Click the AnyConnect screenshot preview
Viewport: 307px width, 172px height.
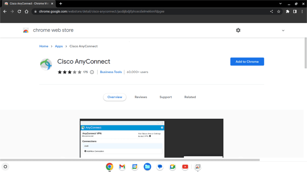pyautogui.click(x=151, y=138)
